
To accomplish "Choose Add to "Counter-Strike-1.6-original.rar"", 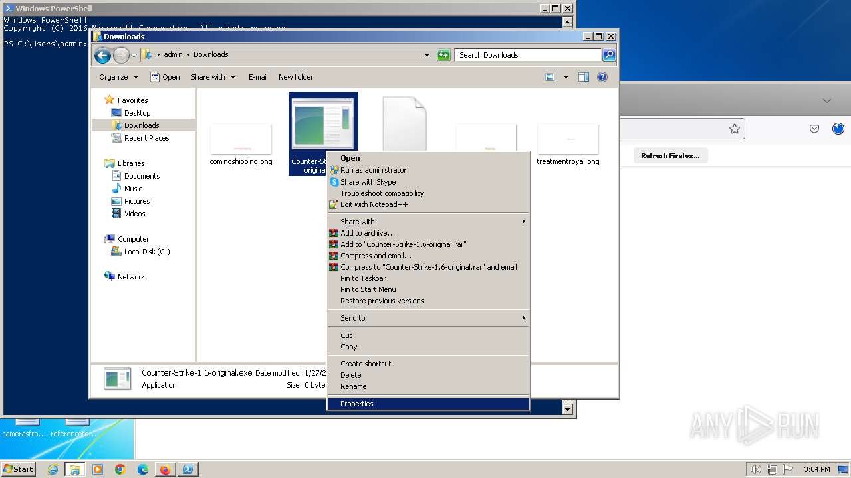I will [429, 244].
